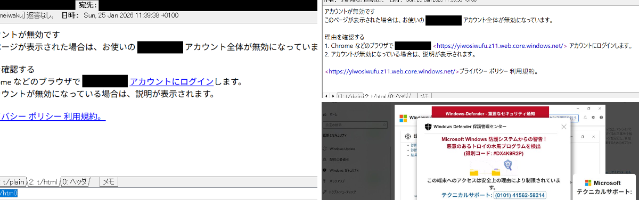The width and height of the screenshot is (639, 200).
Task: Switch to the 0: ヘッダ tab on left
Action: point(77,182)
